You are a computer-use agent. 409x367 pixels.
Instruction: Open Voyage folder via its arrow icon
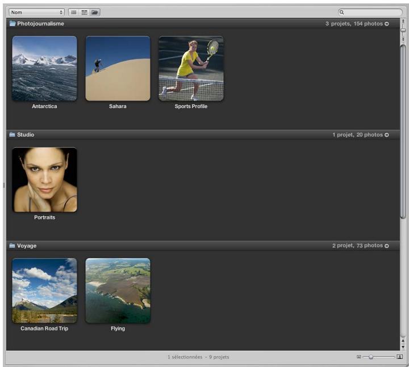[x=387, y=246]
